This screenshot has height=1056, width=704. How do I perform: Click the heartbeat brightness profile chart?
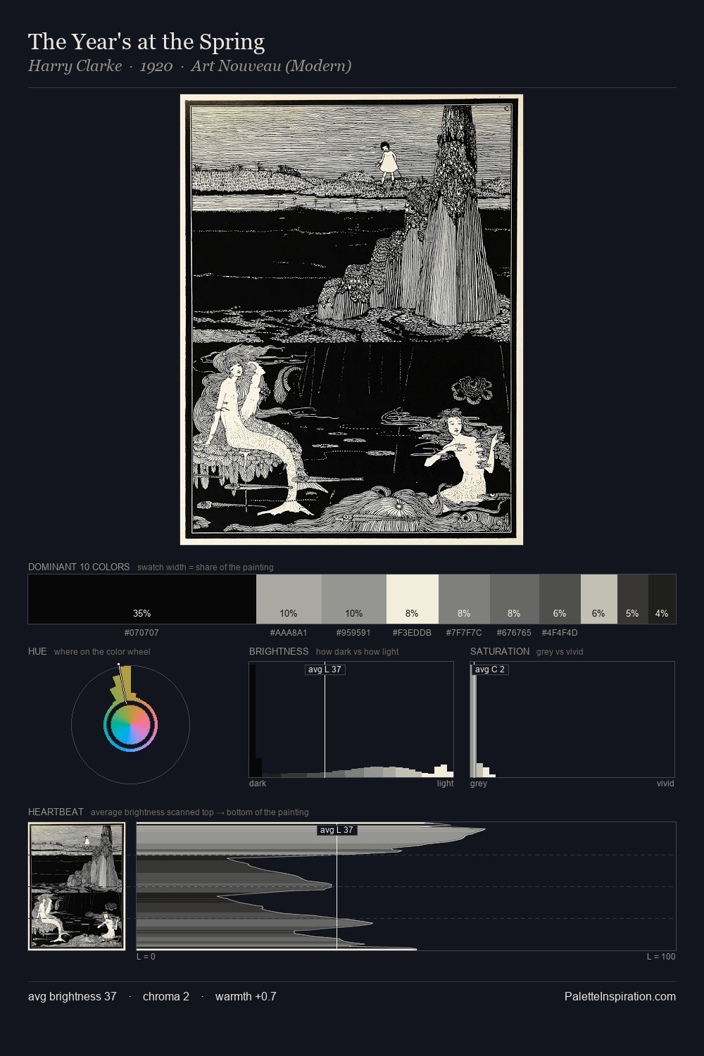[x=406, y=886]
